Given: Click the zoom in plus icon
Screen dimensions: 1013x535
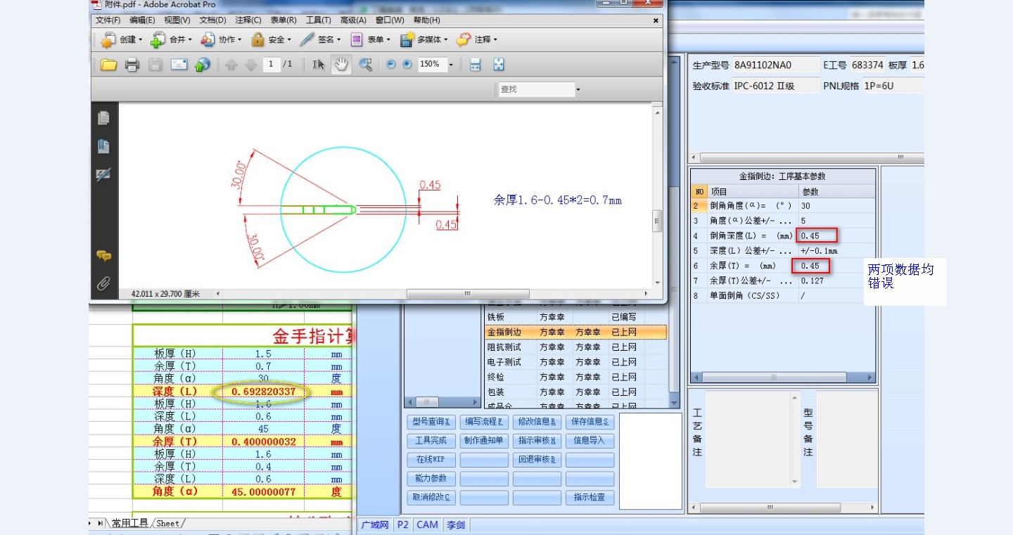Looking at the screenshot, I should [407, 65].
